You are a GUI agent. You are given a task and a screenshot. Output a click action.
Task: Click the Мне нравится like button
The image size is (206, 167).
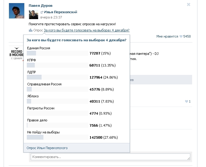[167, 36]
